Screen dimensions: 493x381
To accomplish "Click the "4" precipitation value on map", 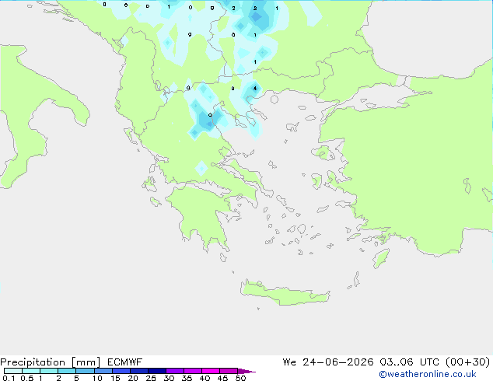I will pyautogui.click(x=255, y=89).
